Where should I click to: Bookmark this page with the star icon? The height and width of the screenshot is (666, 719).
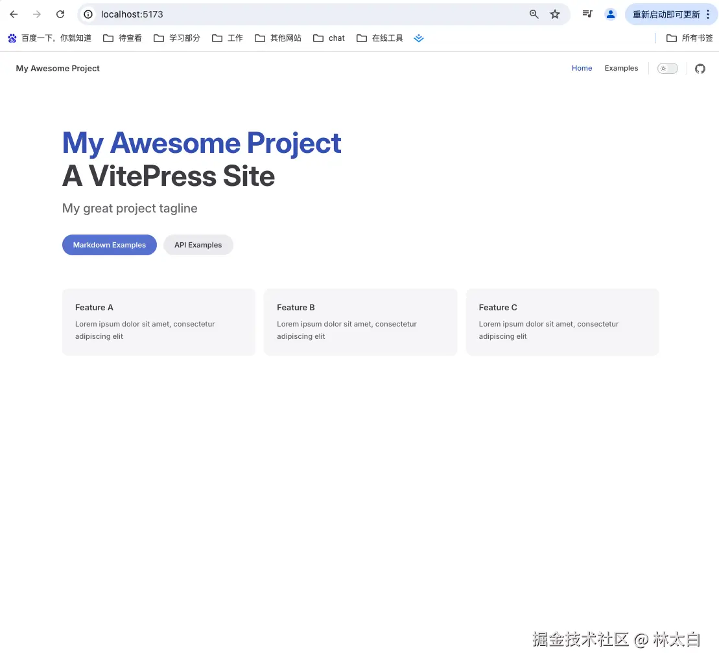click(555, 14)
